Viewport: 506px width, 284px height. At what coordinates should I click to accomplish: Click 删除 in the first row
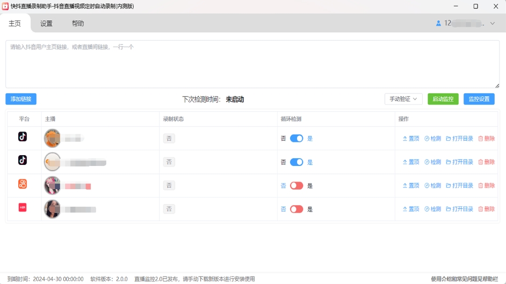[486, 139]
